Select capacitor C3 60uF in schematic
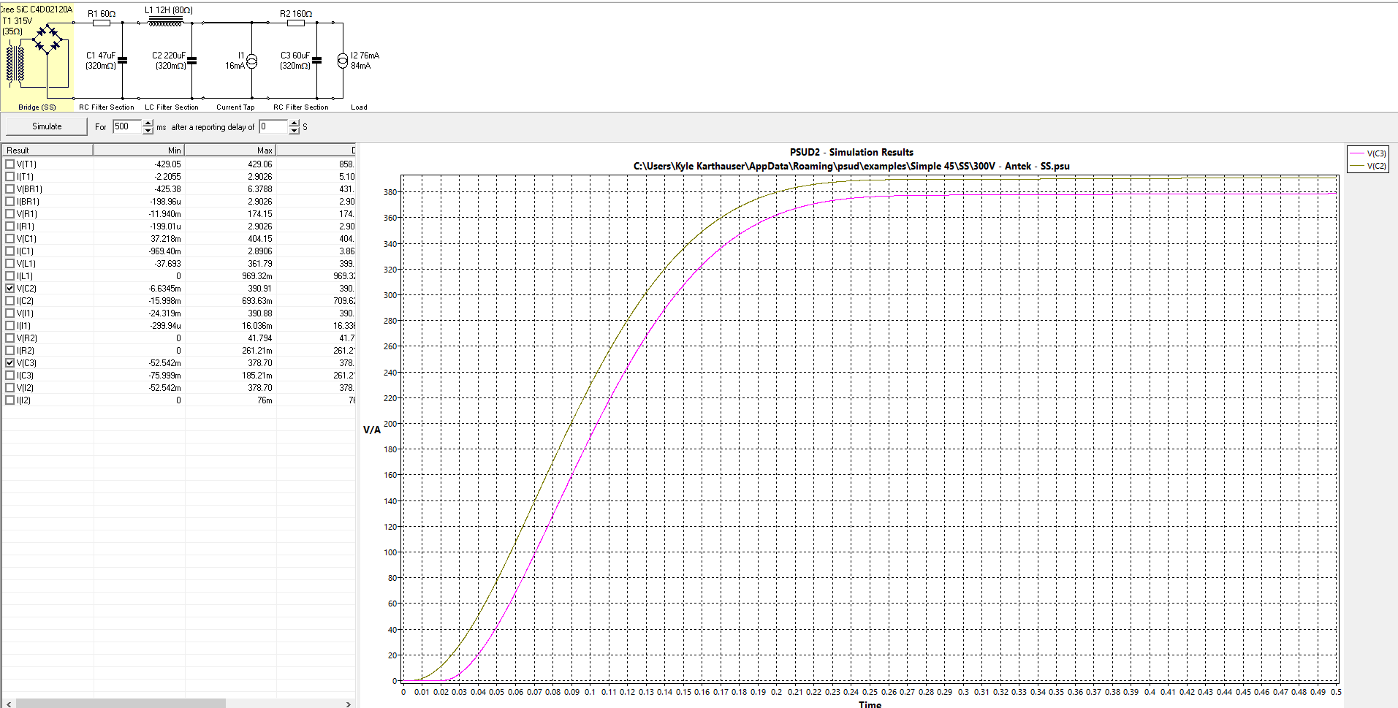Image resolution: width=1398 pixels, height=708 pixels. click(316, 61)
